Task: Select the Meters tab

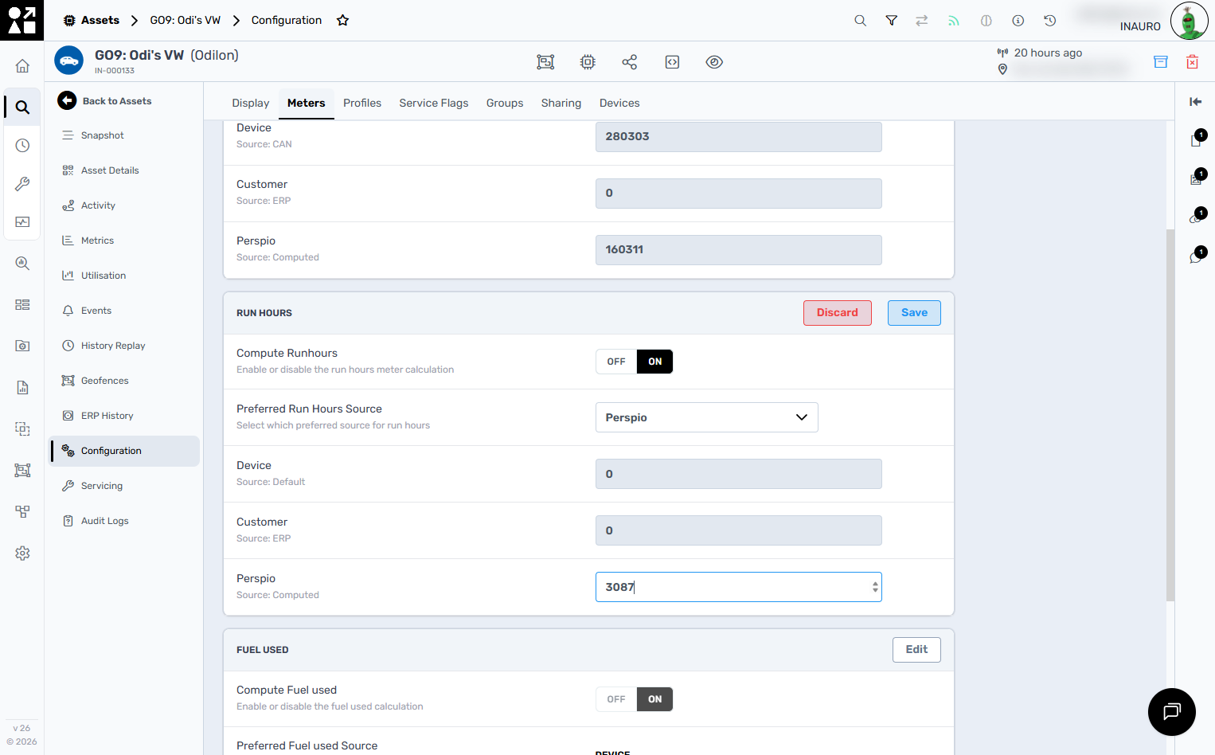Action: tap(307, 103)
